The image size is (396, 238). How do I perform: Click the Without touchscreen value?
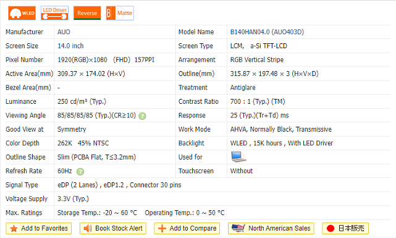click(242, 171)
